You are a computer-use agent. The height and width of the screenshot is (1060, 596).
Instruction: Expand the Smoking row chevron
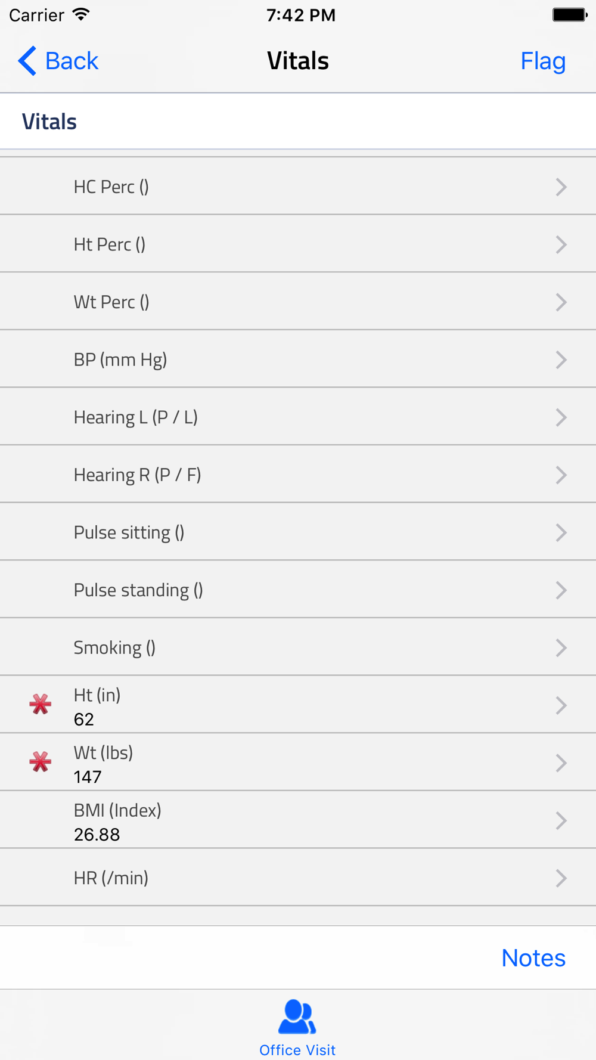click(x=561, y=648)
